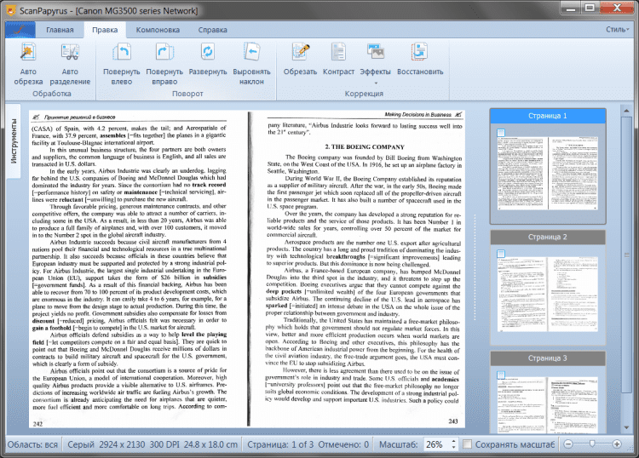Check the Страница 2 thumbnail checkbox
This screenshot has height=458, width=639.
(x=501, y=254)
